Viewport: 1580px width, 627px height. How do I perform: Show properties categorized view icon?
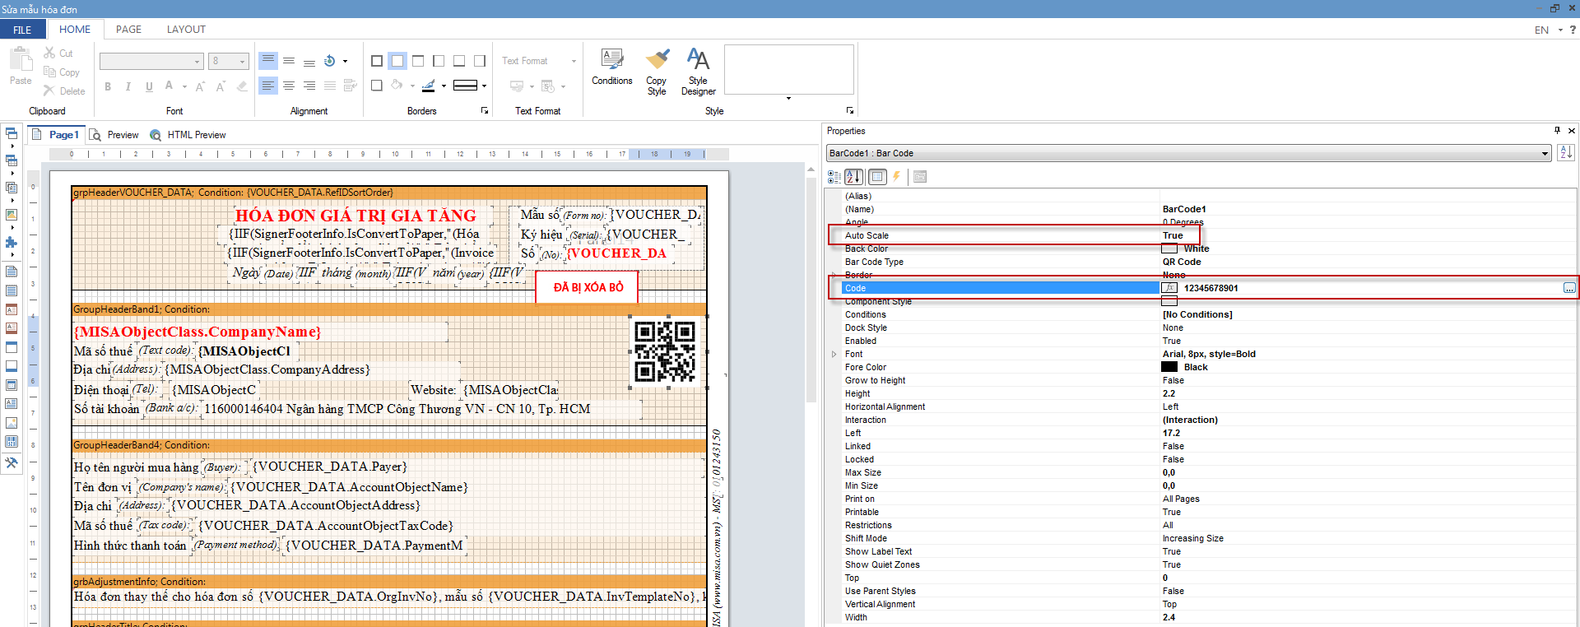coord(834,177)
